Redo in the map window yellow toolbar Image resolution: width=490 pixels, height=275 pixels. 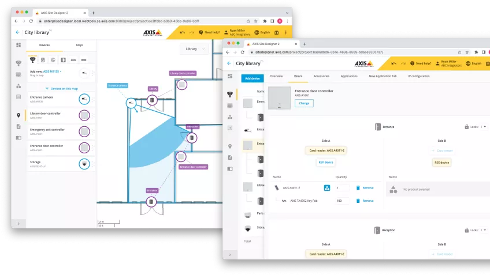point(192,32)
